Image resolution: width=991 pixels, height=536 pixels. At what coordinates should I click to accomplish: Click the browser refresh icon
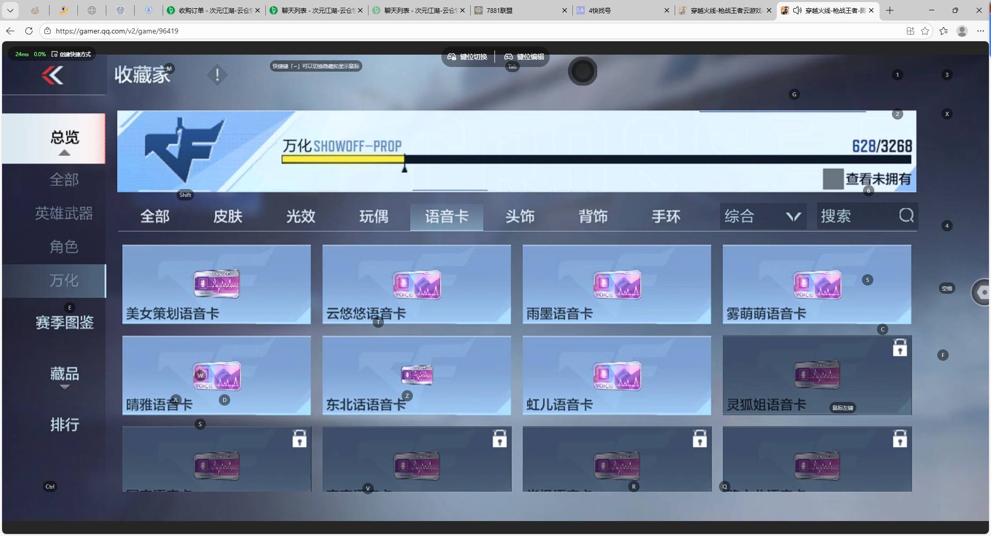(x=29, y=31)
